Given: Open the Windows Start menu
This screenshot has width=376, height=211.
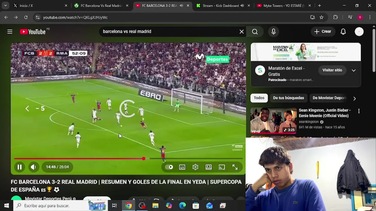Looking at the screenshot, I should point(6,206).
